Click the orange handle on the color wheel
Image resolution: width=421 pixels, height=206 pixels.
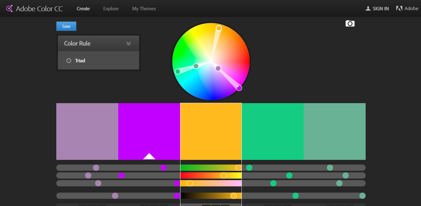click(x=219, y=28)
